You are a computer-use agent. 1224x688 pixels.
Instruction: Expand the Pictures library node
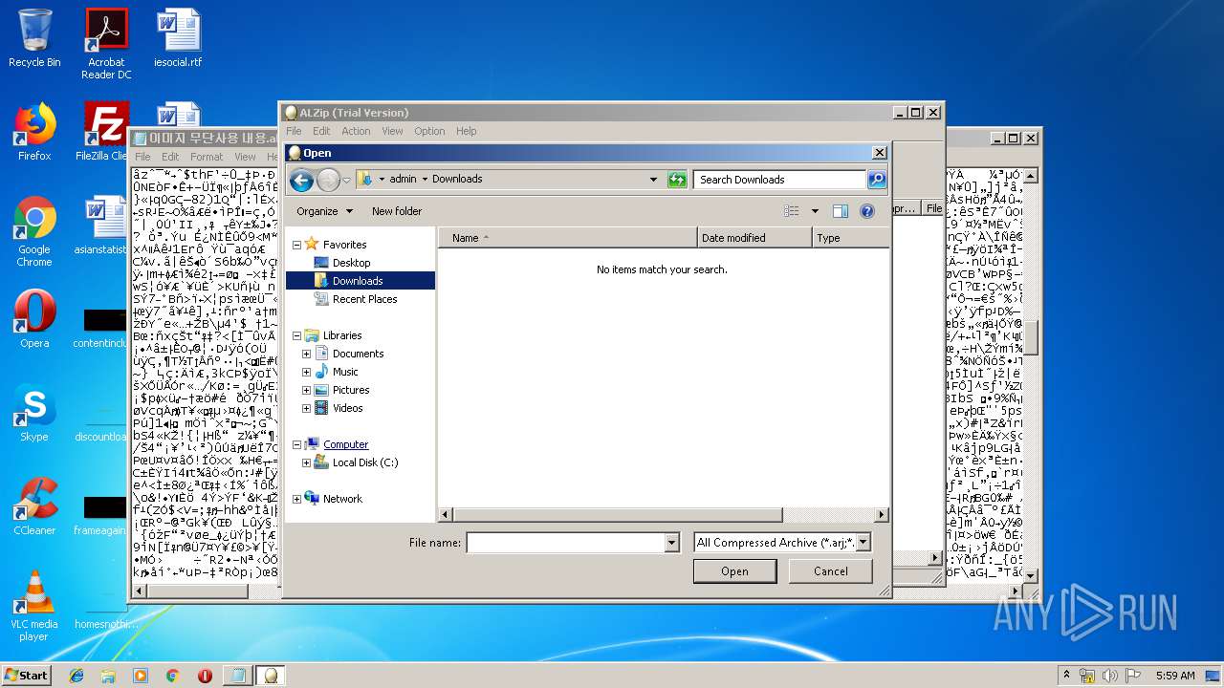307,390
